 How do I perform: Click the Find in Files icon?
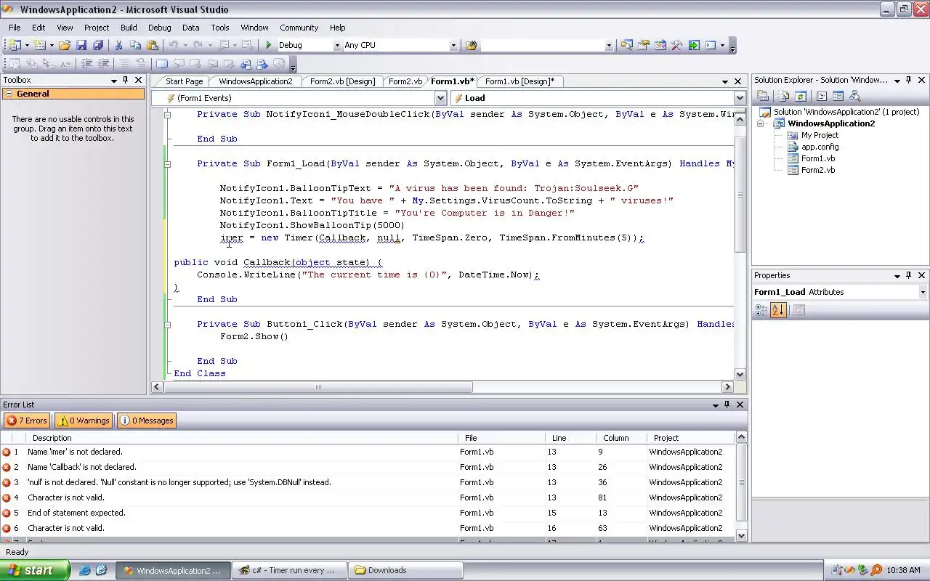pos(471,45)
